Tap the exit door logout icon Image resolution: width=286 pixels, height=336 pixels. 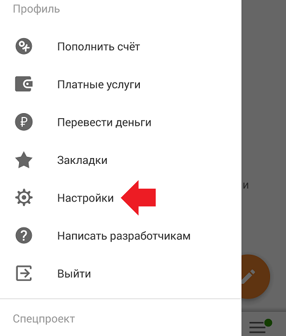24,273
